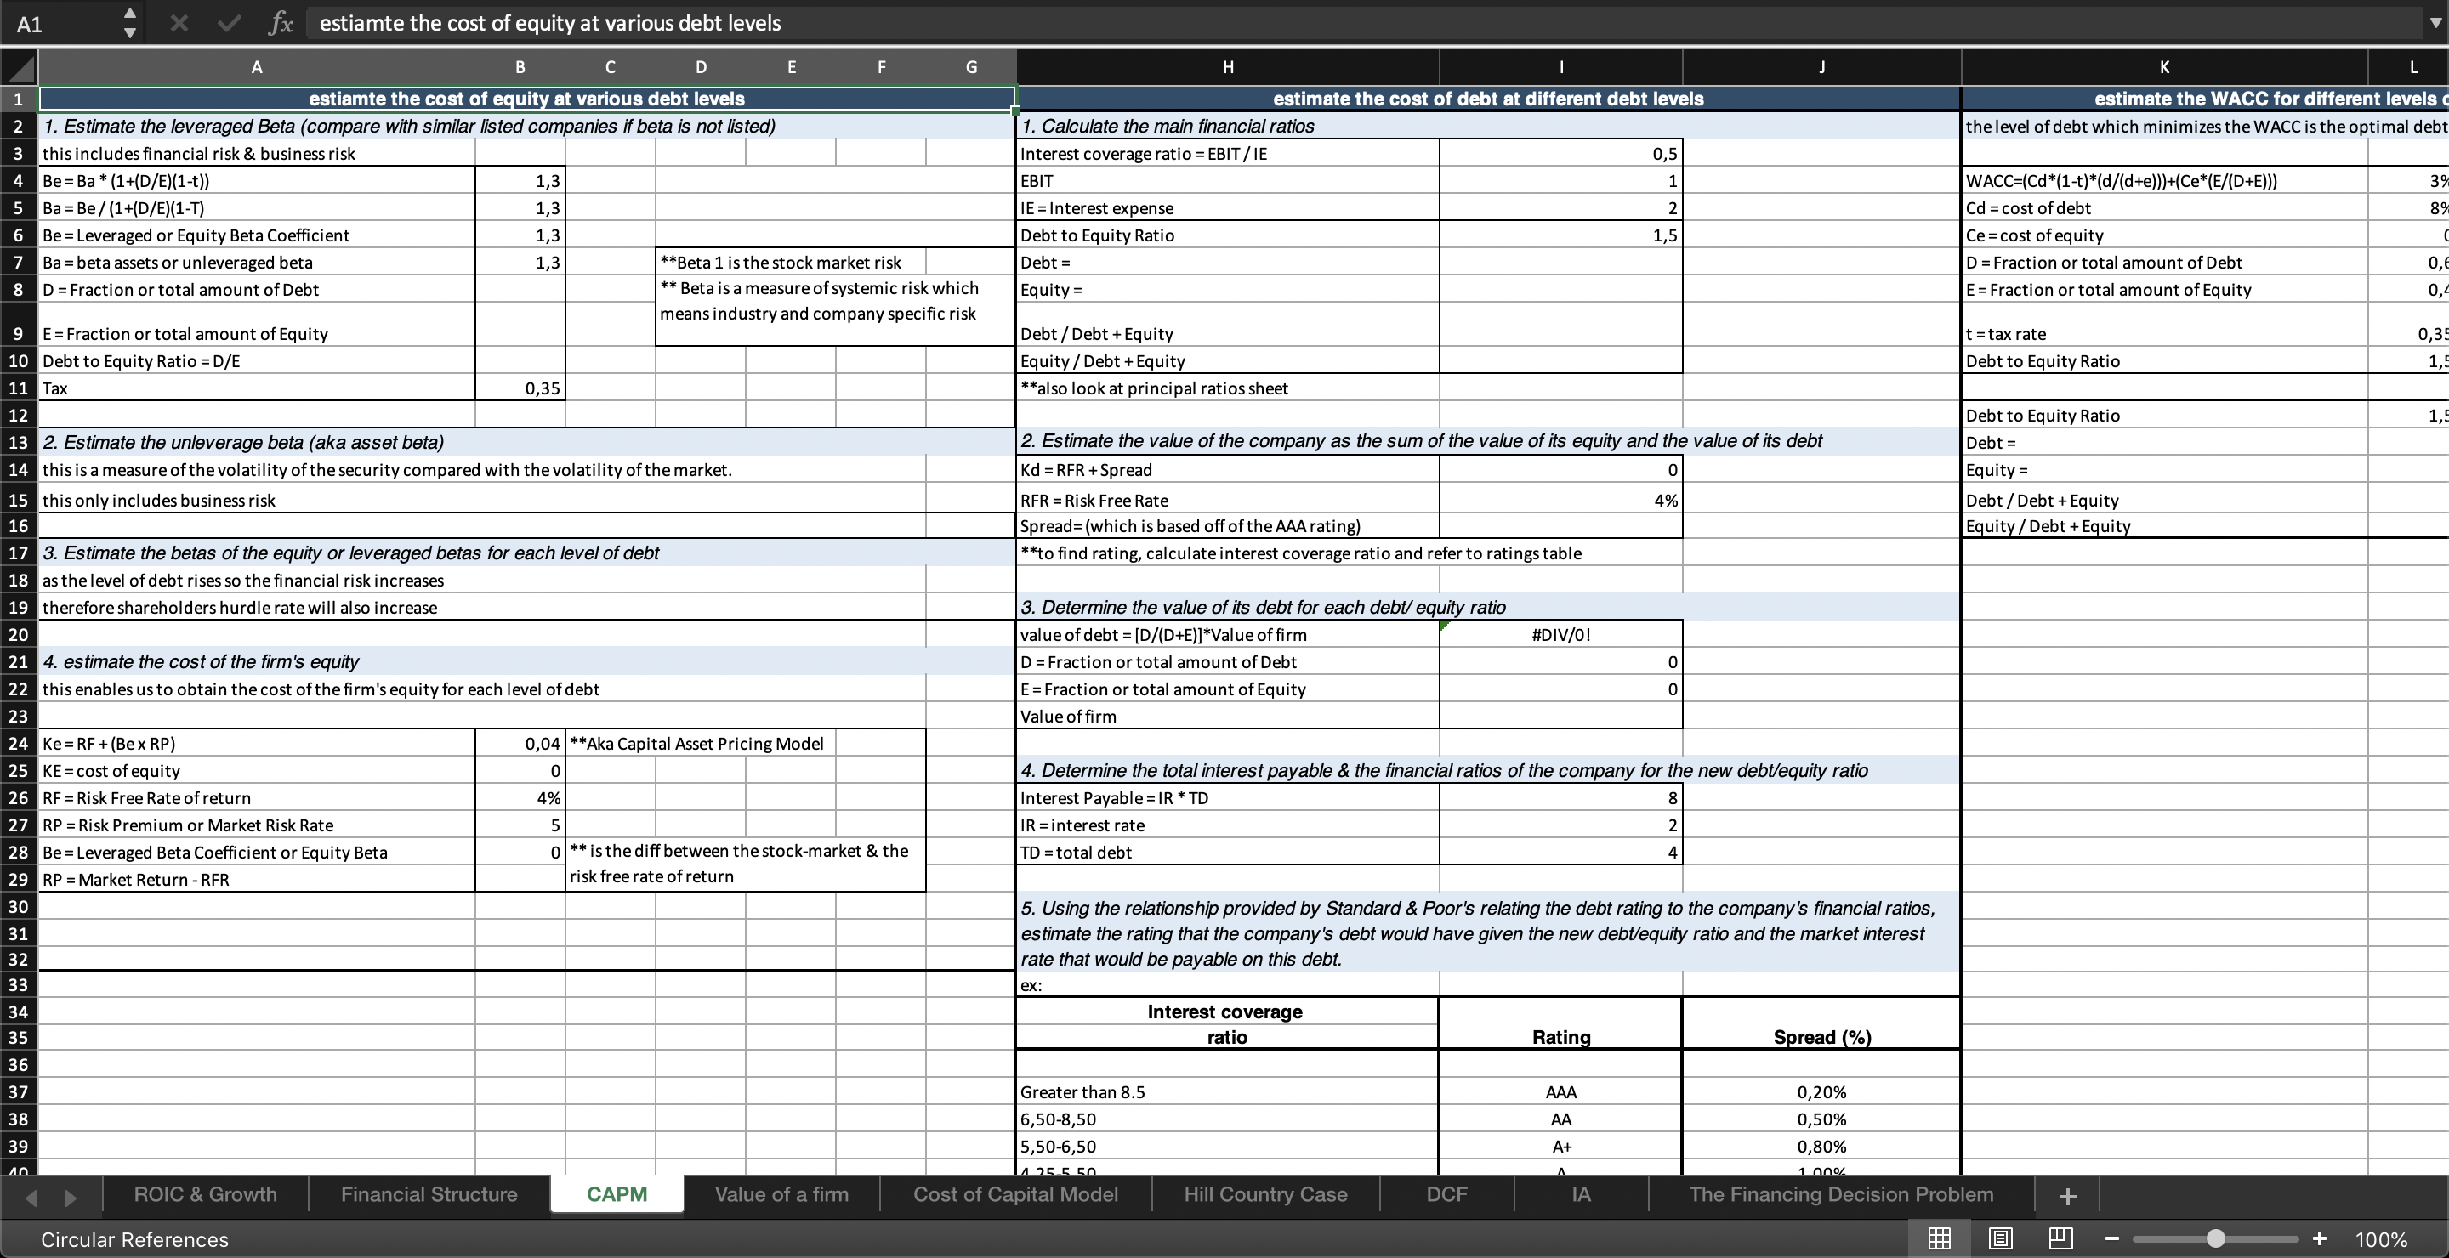
Task: Click 'TD = total debt' cell
Action: [1227, 853]
